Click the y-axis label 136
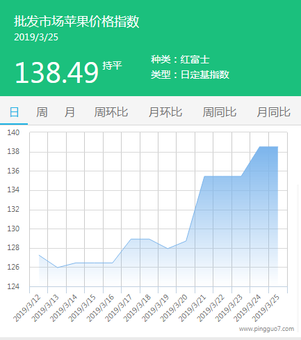Viewport: 301px width, 340px height. [13, 171]
